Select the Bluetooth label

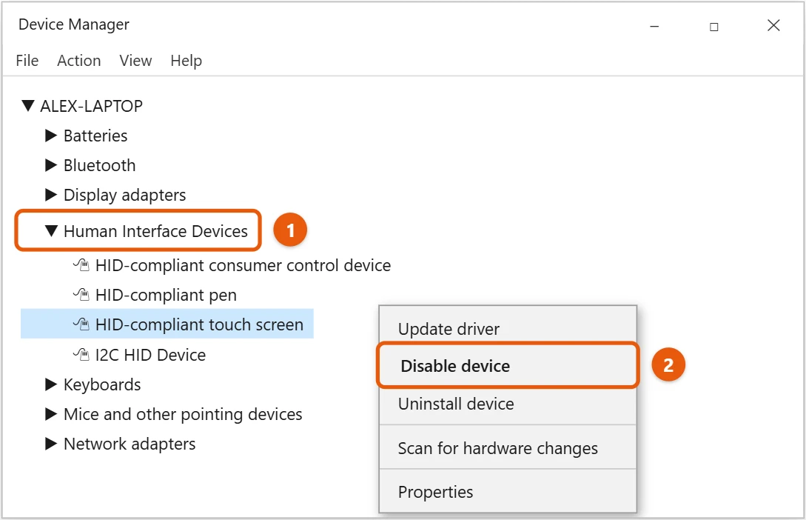(100, 166)
